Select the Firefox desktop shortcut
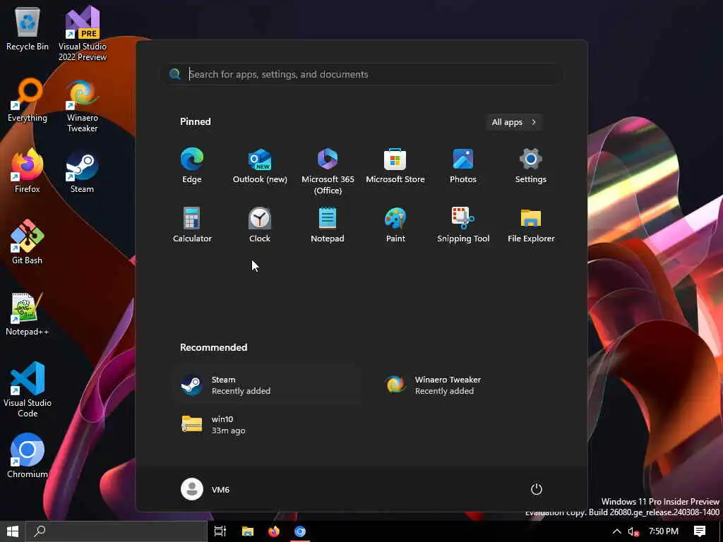The height and width of the screenshot is (542, 723). tap(28, 171)
